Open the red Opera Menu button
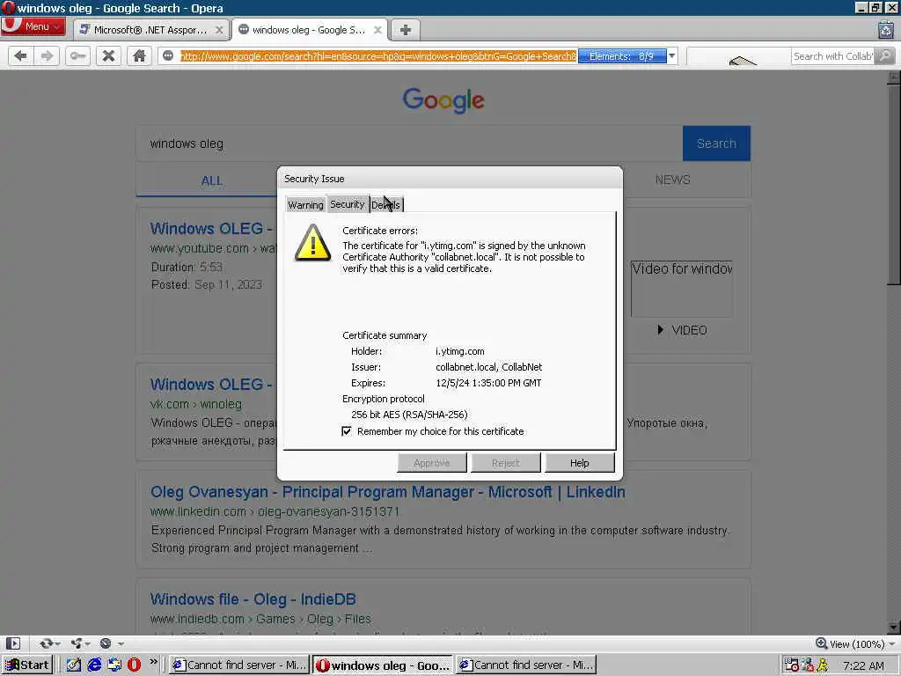 33,26
